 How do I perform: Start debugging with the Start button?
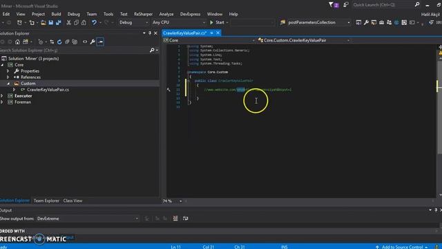(218, 23)
